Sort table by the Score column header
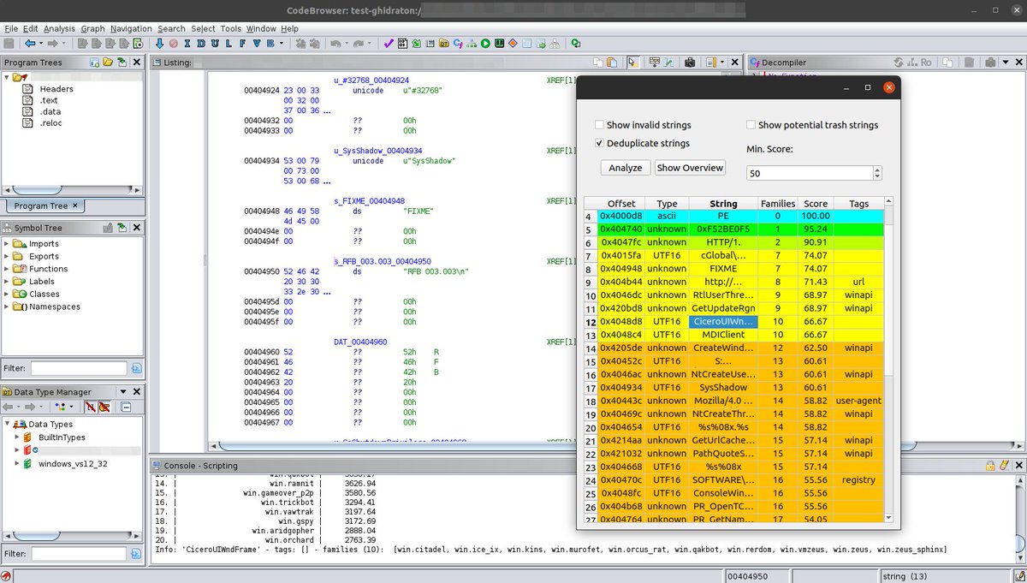The width and height of the screenshot is (1027, 583). pos(816,204)
